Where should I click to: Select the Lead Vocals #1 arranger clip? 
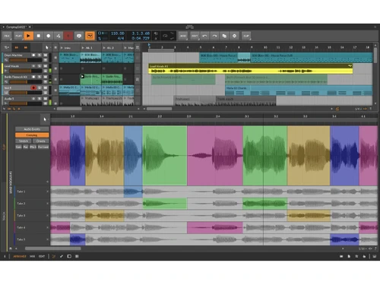tap(250, 69)
